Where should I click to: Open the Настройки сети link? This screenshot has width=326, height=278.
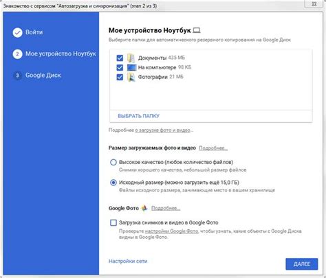pyautogui.click(x=128, y=261)
